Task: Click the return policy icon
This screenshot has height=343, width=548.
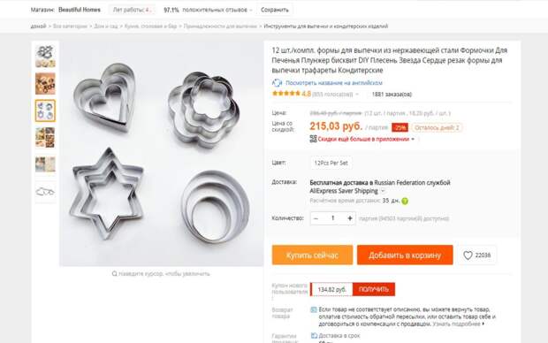Action: pyautogui.click(x=314, y=309)
